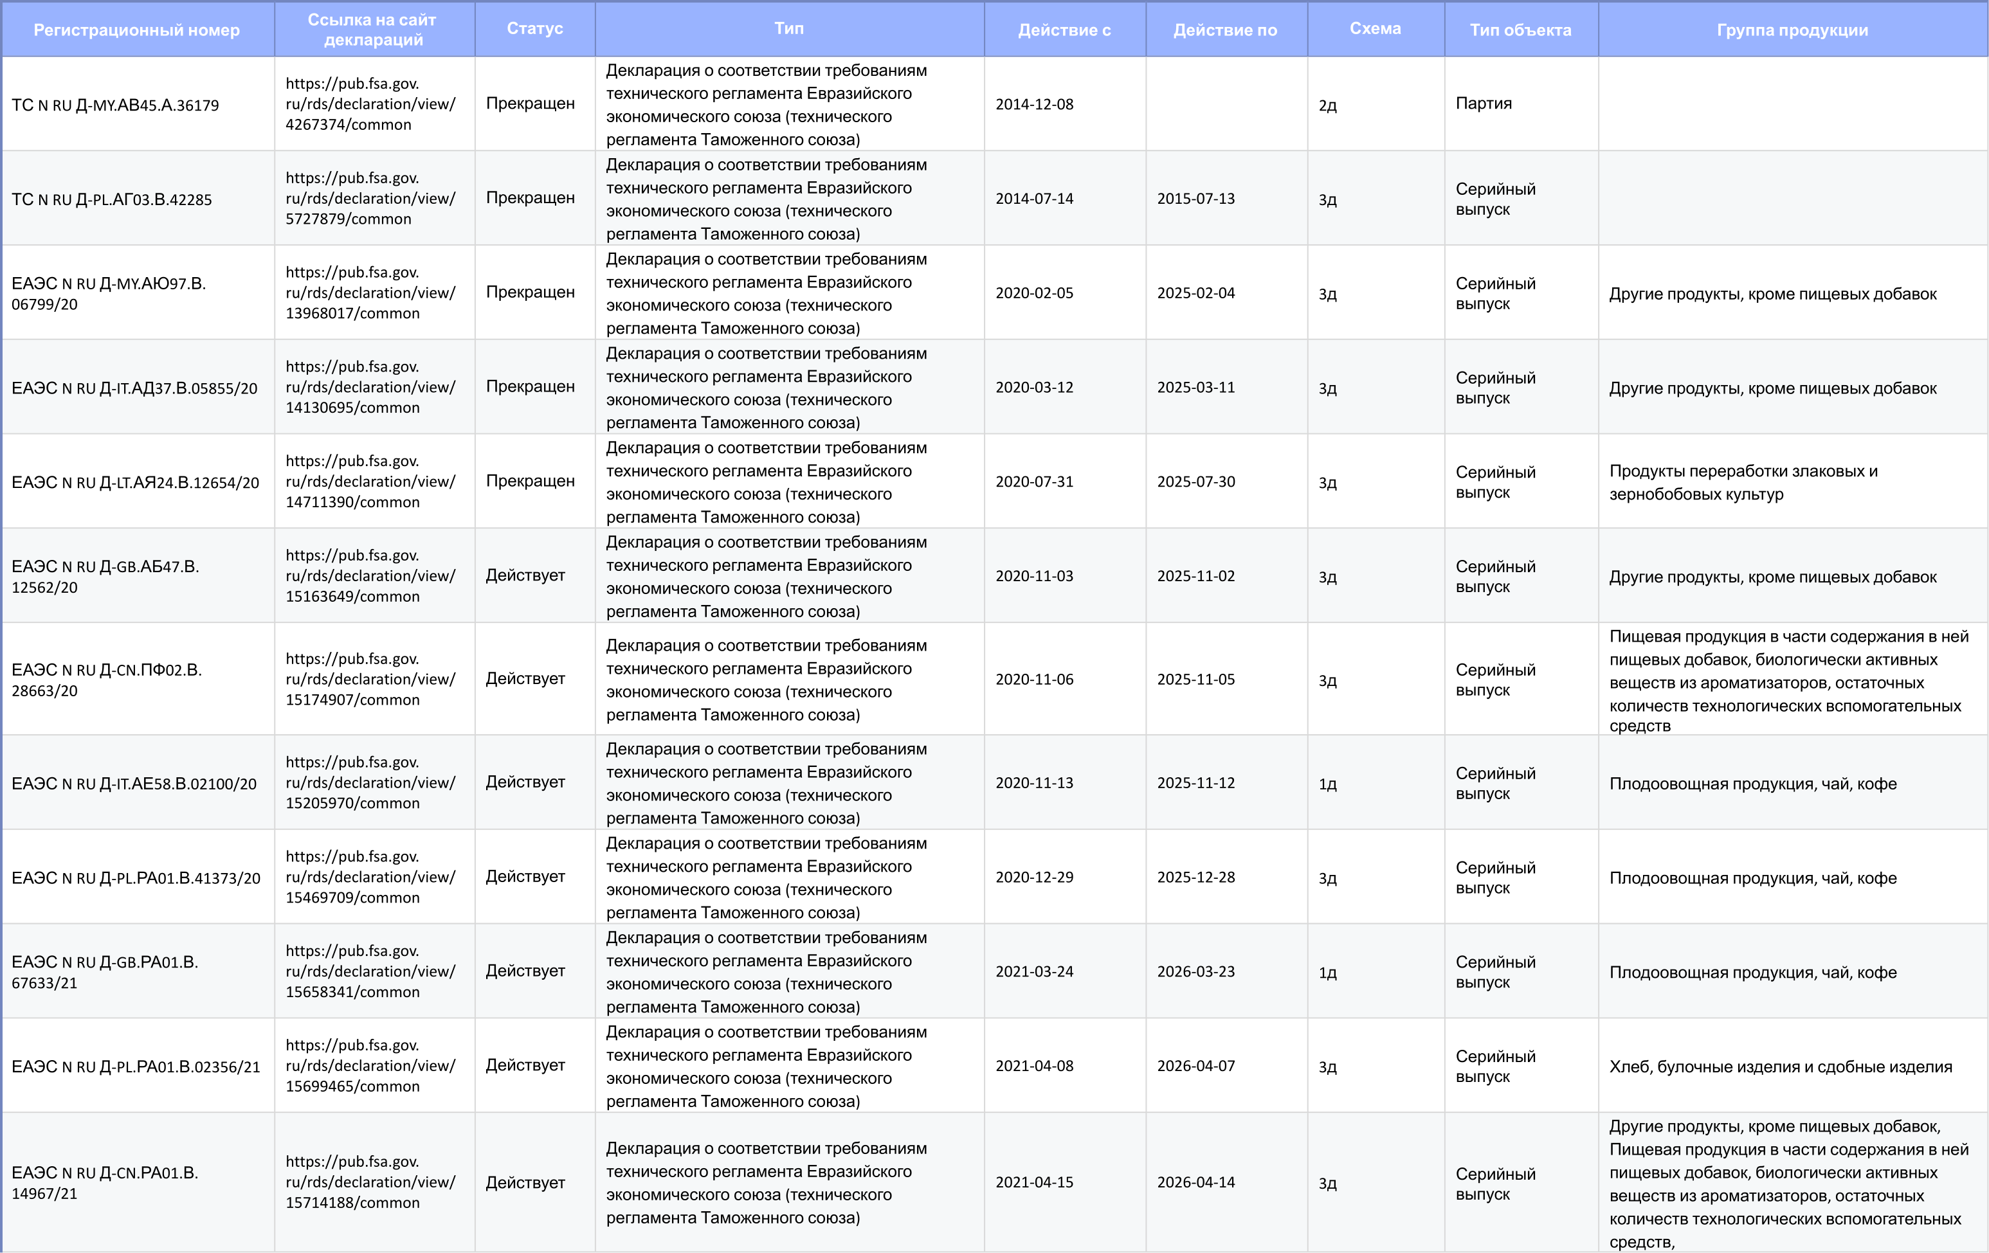Open declaration link ending 5727879/common
Viewport: 1989px width, 1253px height.
pos(370,198)
